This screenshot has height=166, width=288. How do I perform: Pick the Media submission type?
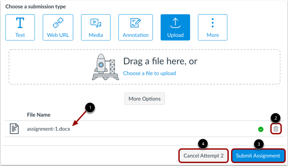(x=96, y=27)
